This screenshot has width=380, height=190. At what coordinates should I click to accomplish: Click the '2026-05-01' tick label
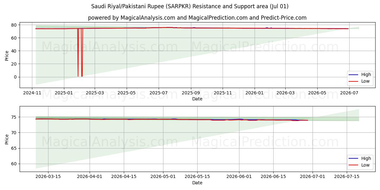pos(163,177)
